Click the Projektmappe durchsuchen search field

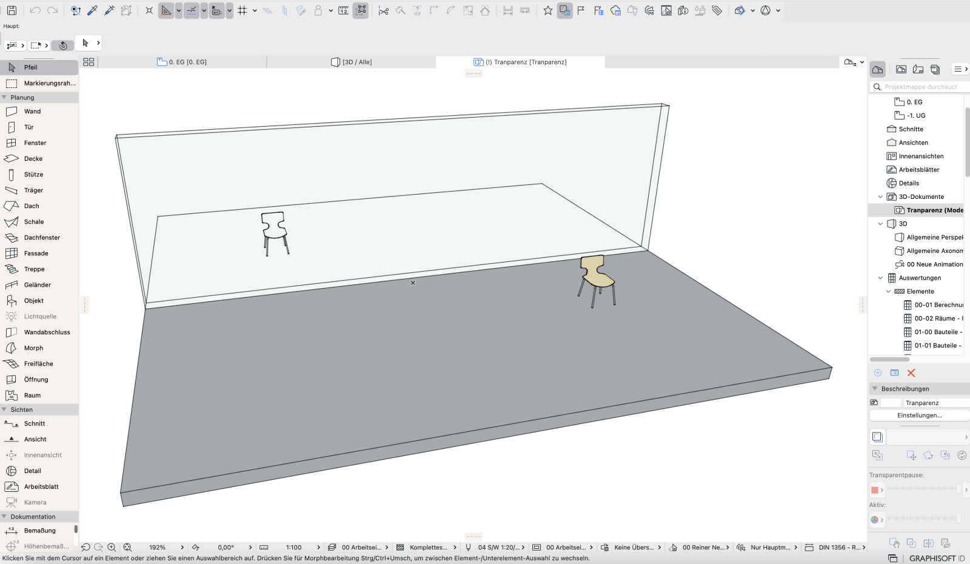tap(920, 87)
